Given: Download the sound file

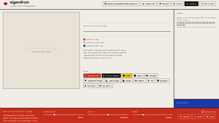Looking at the screenshot, I should 198,117.
